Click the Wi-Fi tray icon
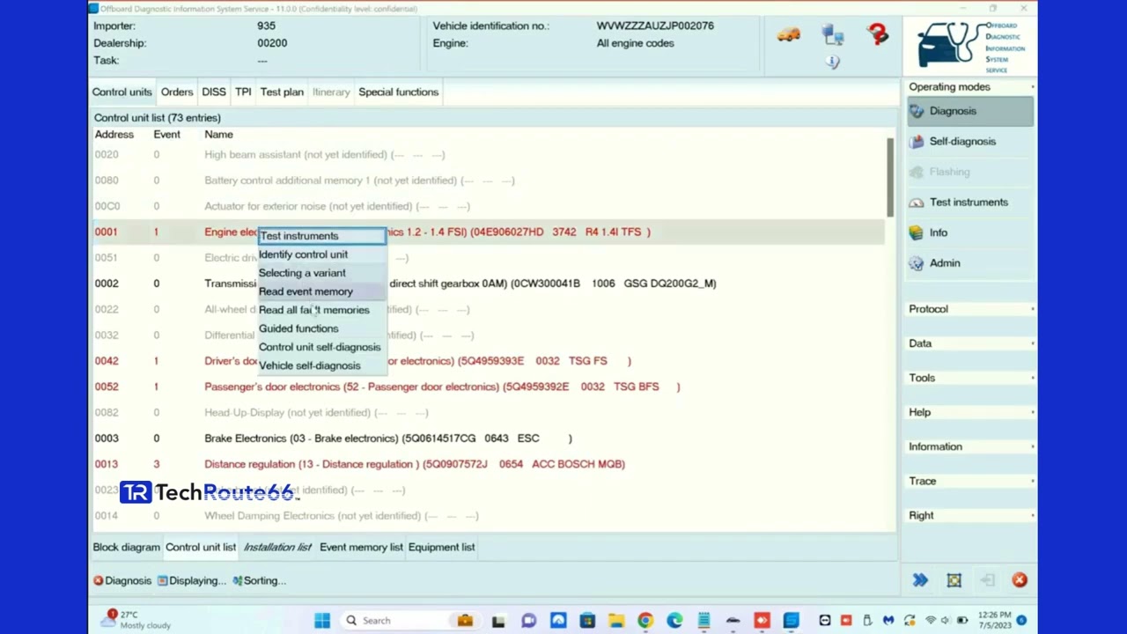This screenshot has width=1127, height=634. pyautogui.click(x=930, y=621)
